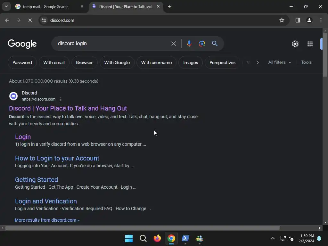The height and width of the screenshot is (246, 328).
Task: Search by image with Google Lens
Action: click(202, 44)
